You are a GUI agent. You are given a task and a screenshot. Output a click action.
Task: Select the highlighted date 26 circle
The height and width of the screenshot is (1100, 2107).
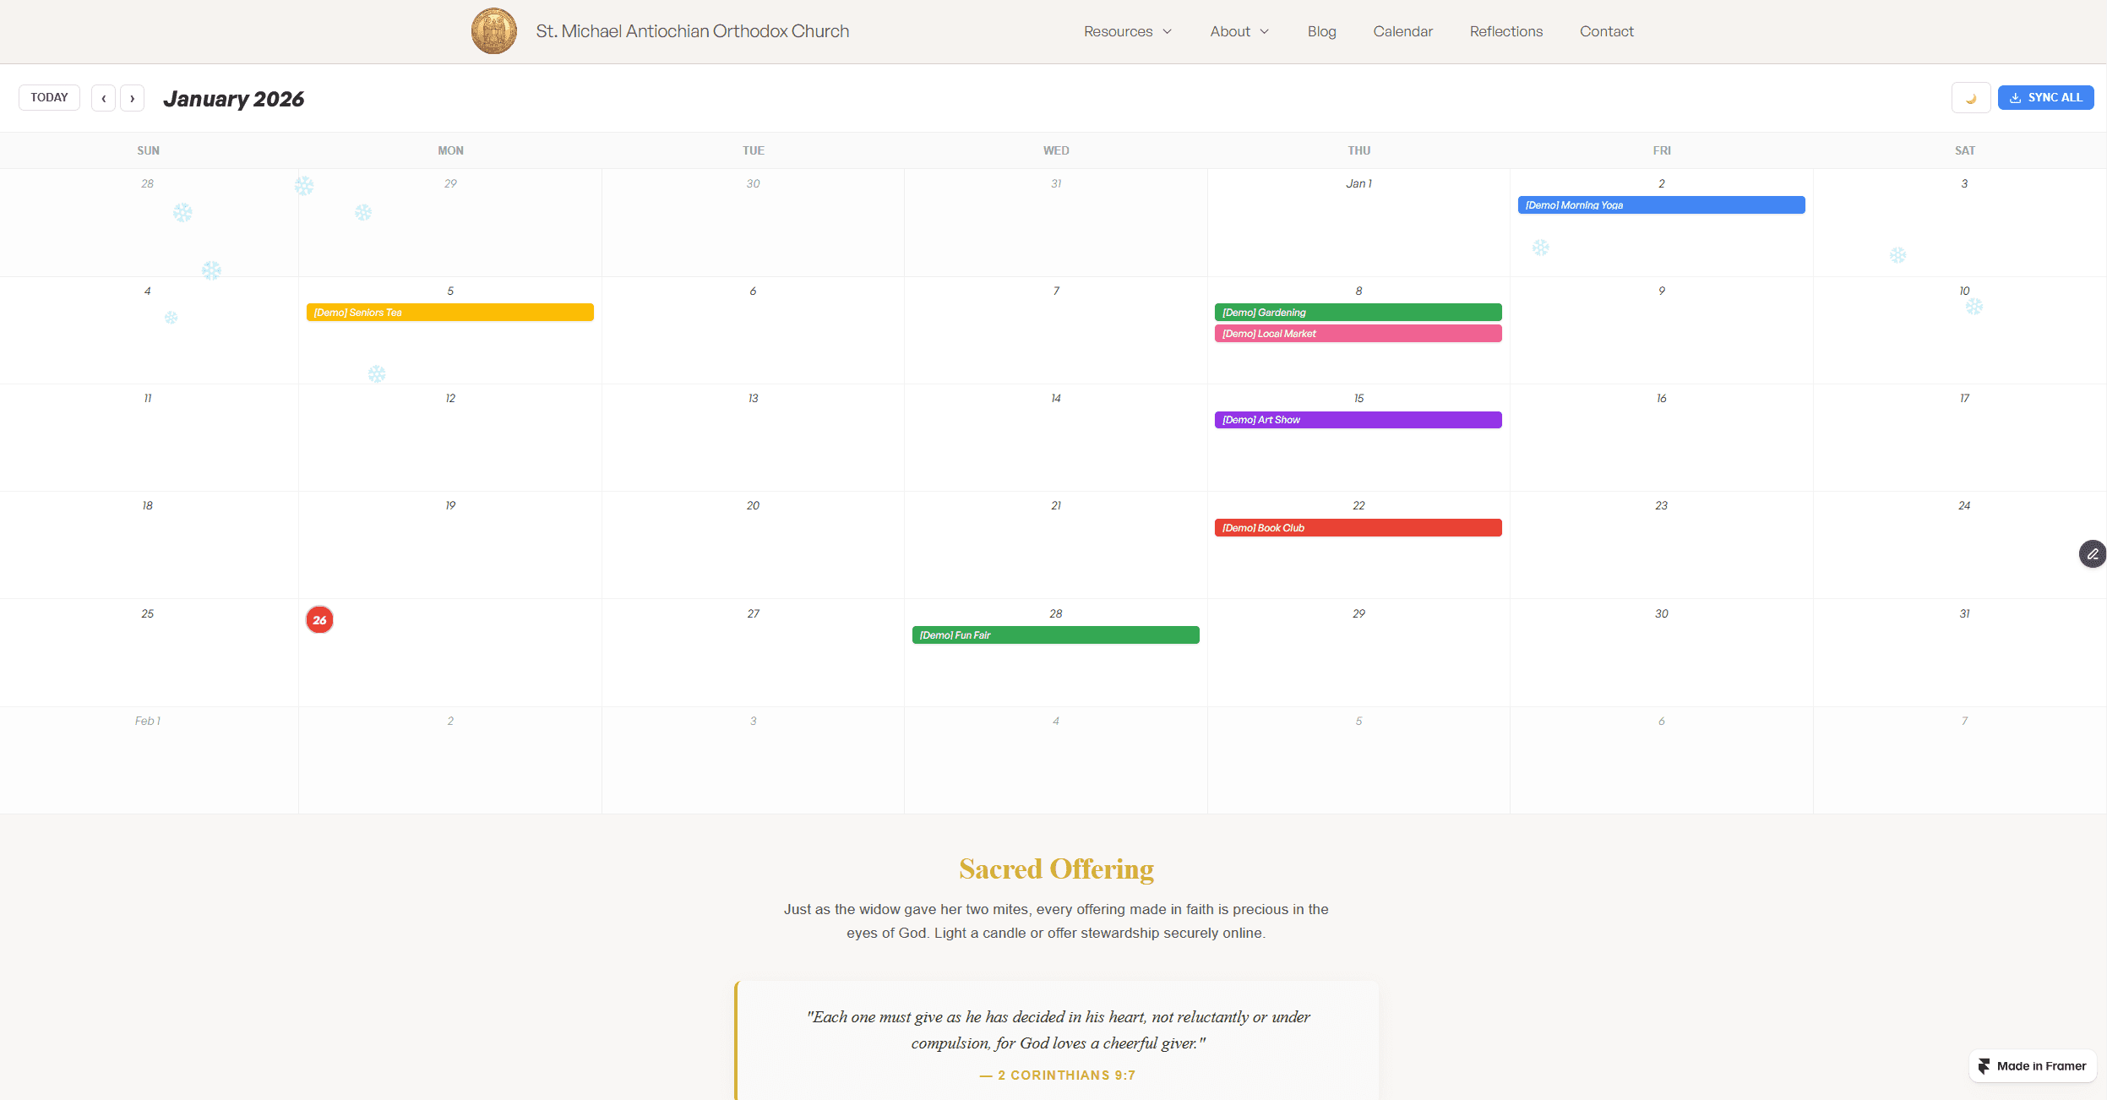[x=319, y=620]
